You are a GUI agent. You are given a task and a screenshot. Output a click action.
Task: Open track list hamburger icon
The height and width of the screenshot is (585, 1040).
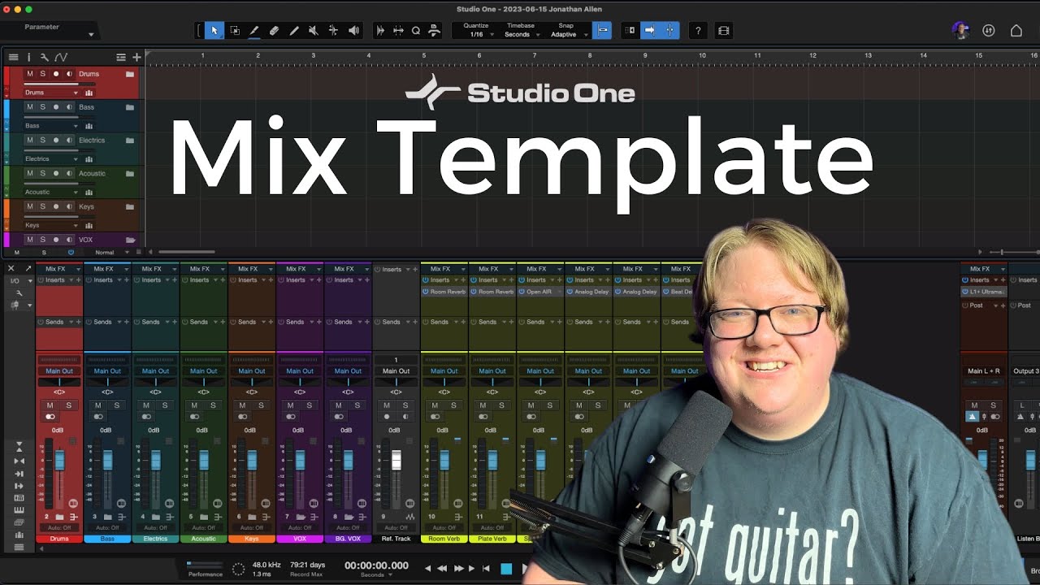pos(14,58)
